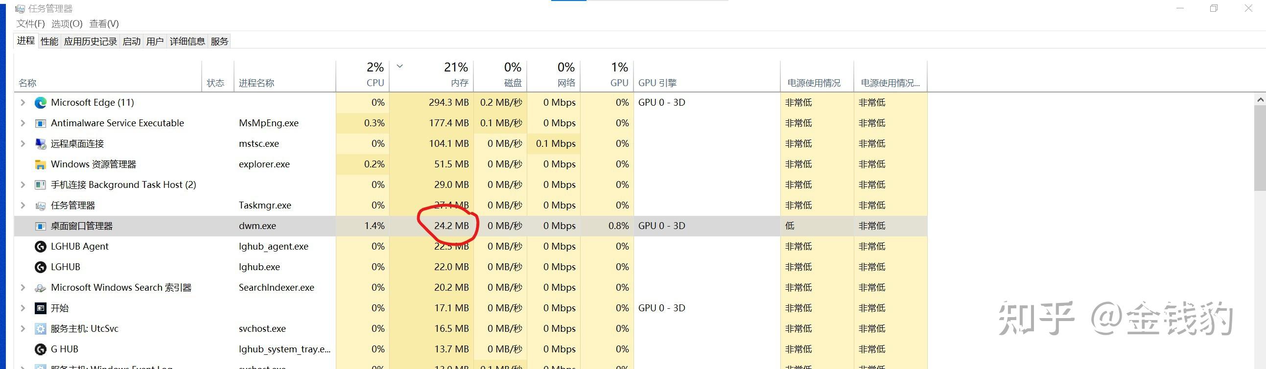Image resolution: width=1266 pixels, height=369 pixels.
Task: Click GPU 0 - 3D in 开始 row
Action: point(661,308)
